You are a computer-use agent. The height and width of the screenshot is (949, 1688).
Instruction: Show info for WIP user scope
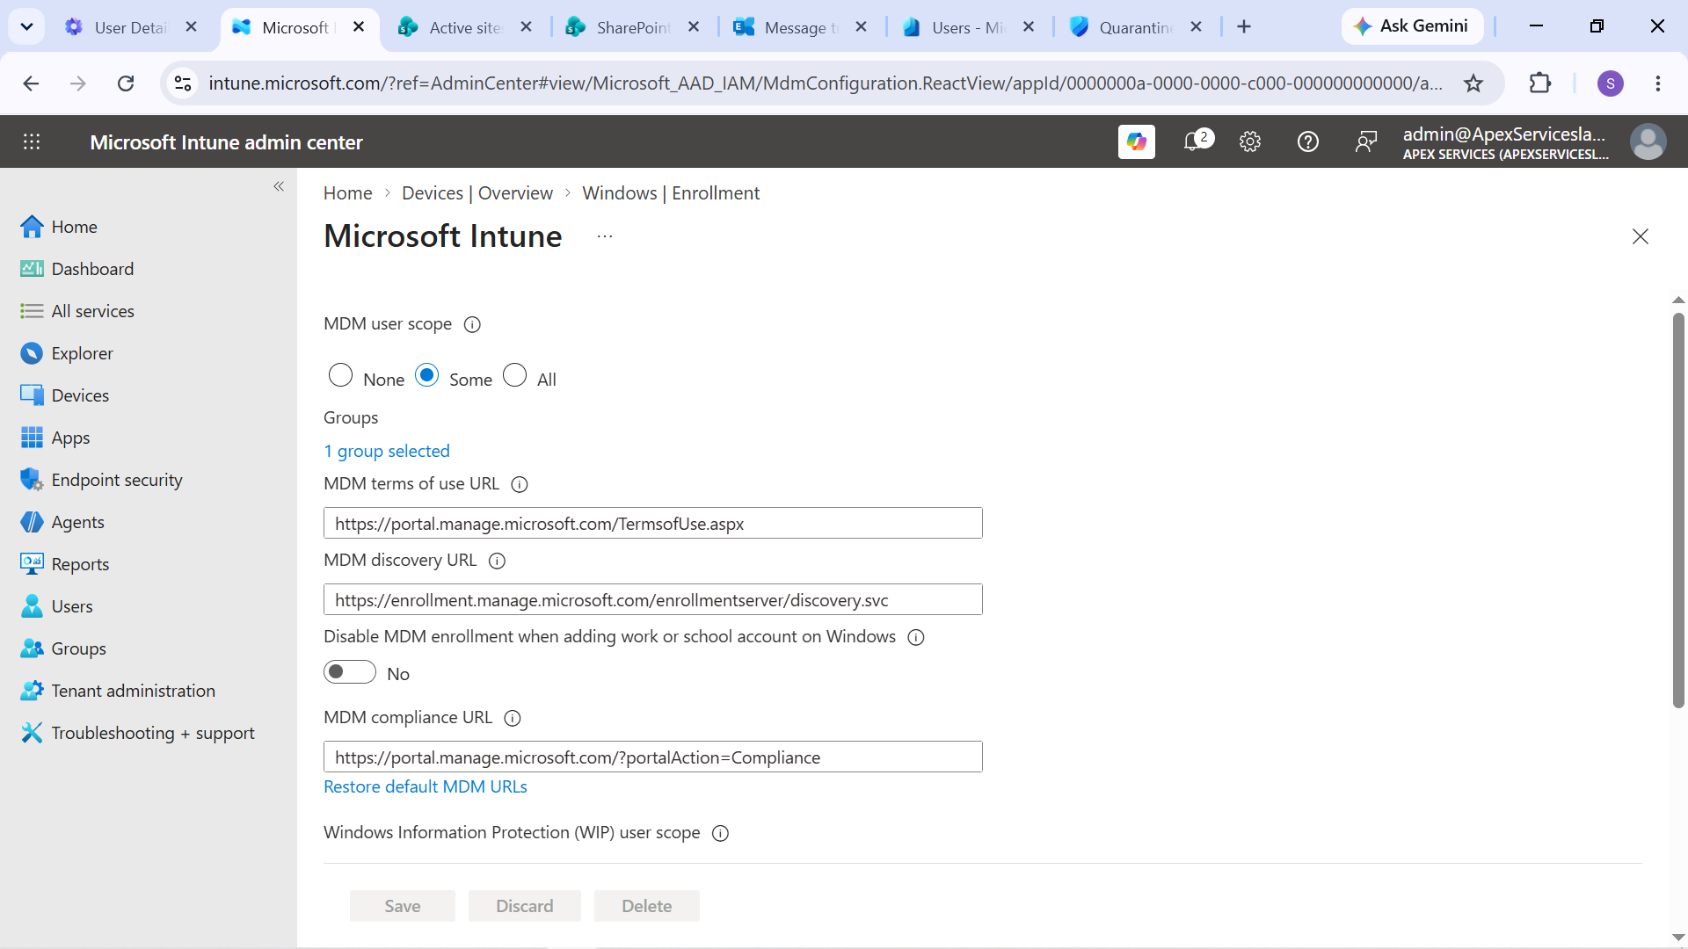pos(720,834)
